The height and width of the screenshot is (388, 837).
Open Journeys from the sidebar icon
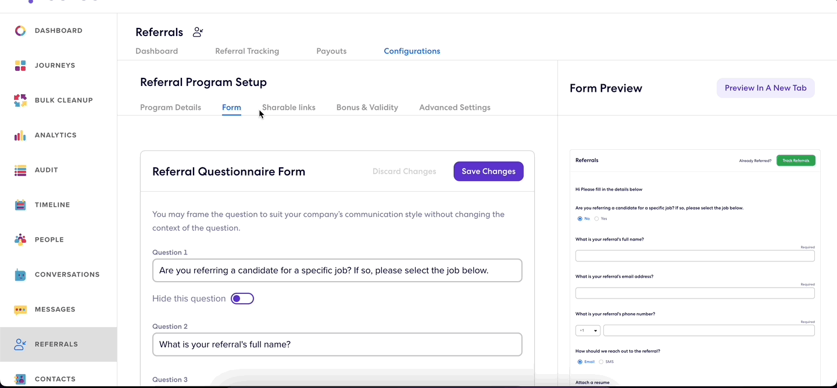(x=20, y=66)
